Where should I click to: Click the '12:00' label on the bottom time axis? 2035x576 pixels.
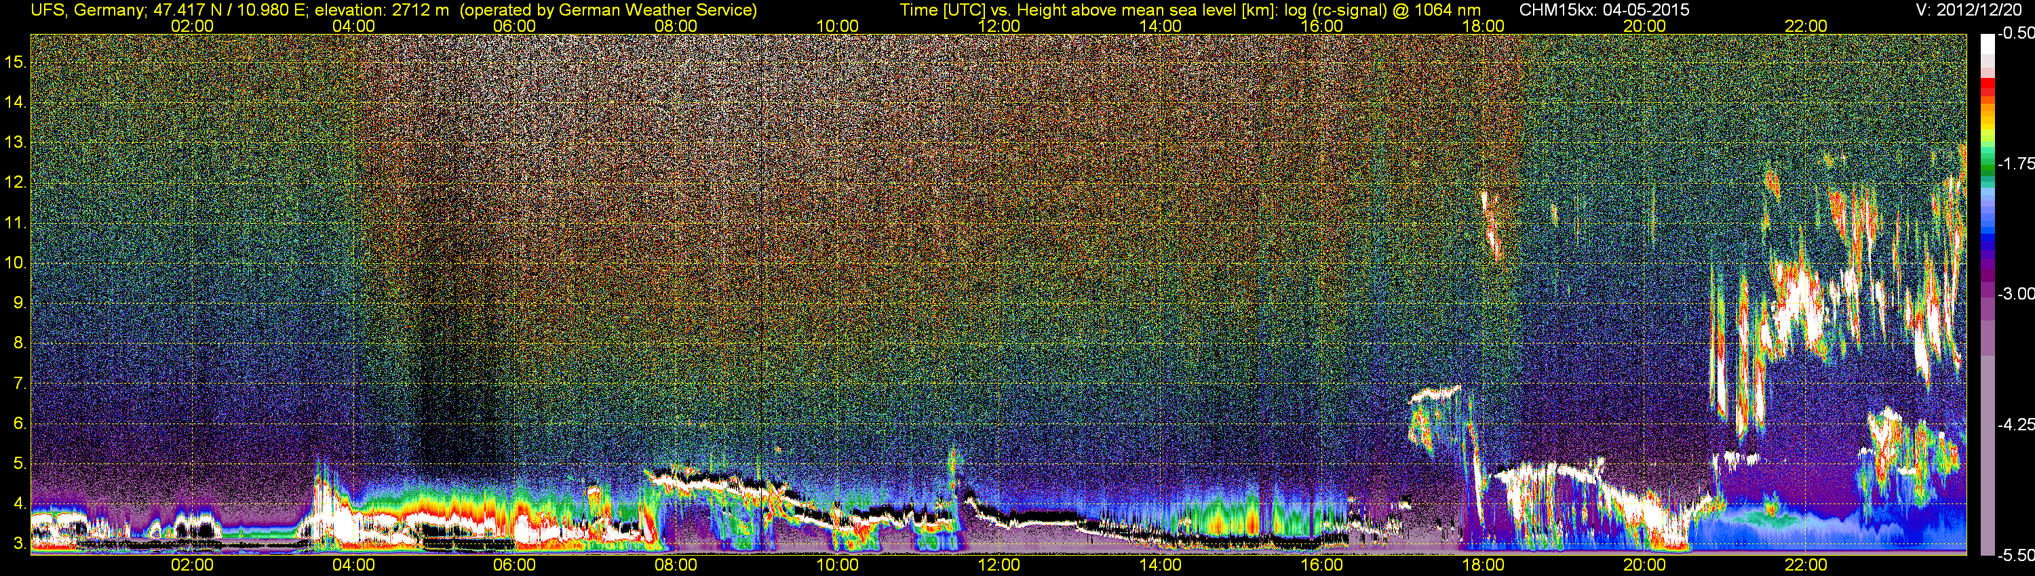point(999,565)
